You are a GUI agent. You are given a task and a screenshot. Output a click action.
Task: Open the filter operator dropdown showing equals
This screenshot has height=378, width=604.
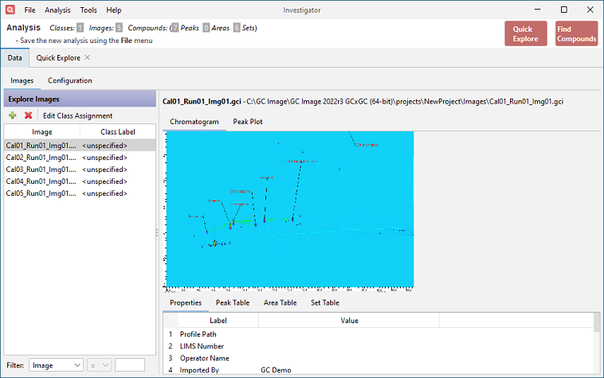tap(99, 365)
